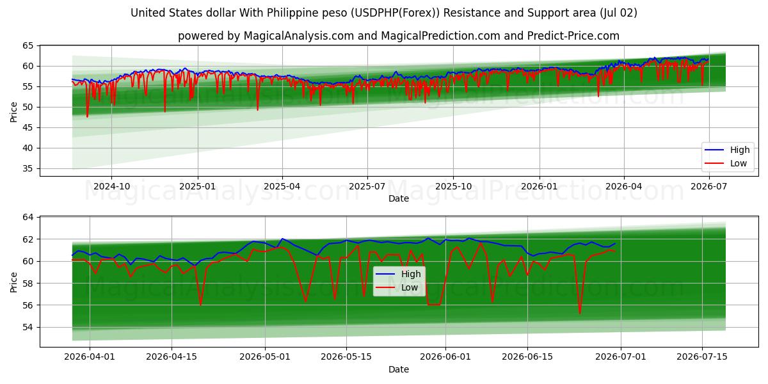Click the '2026-04-01' label in bottom chart
Image resolution: width=768 pixels, height=384 pixels.
90,357
